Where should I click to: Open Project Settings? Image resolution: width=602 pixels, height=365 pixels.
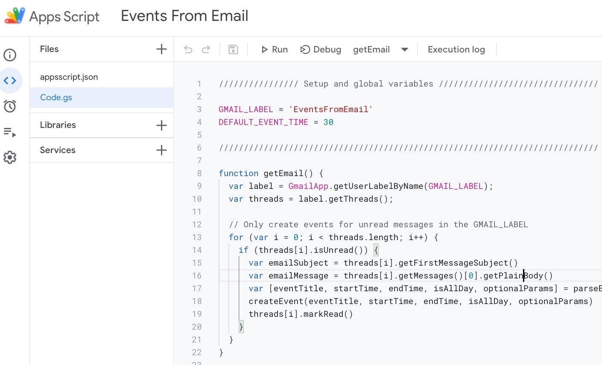pos(9,157)
